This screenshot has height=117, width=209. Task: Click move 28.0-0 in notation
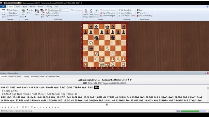click(x=67, y=100)
